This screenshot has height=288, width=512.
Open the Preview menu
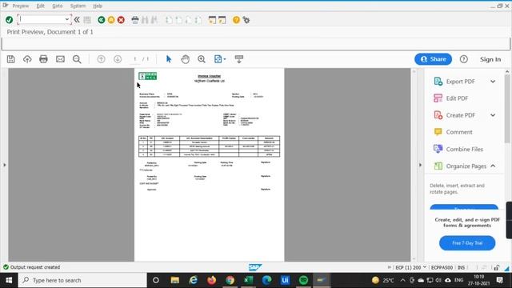[x=21, y=6]
